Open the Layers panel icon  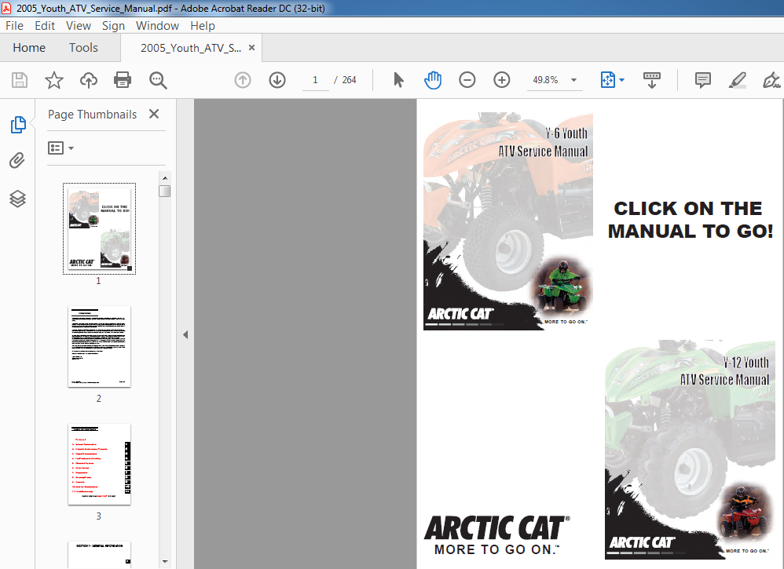point(17,199)
